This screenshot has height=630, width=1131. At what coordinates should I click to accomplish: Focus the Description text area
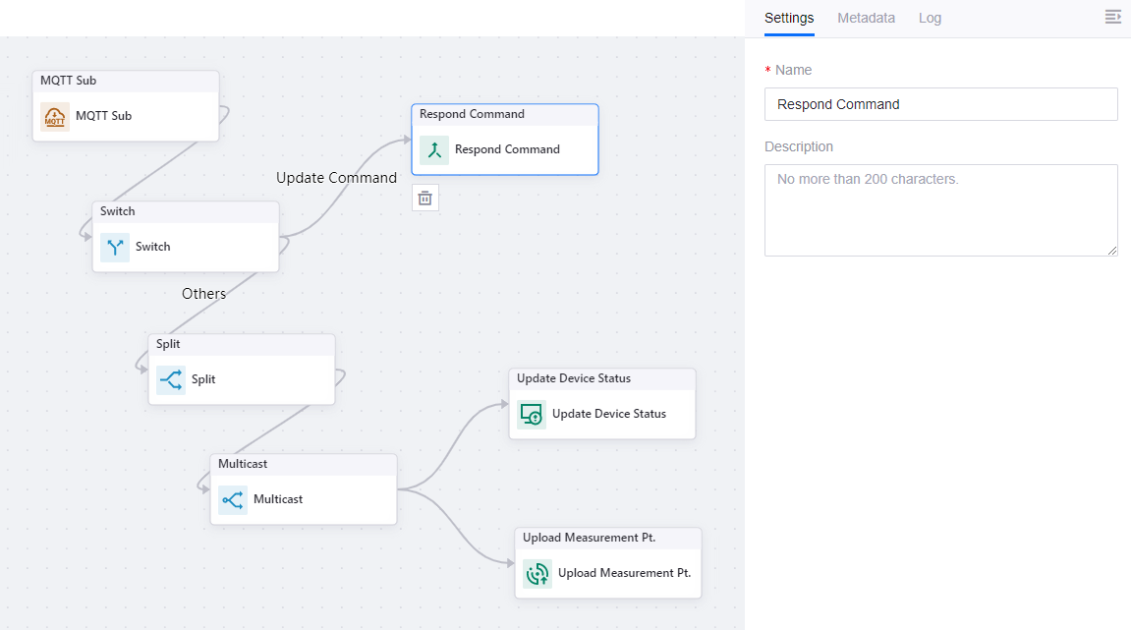coord(940,210)
